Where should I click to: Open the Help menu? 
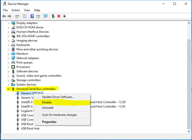point(37,10)
